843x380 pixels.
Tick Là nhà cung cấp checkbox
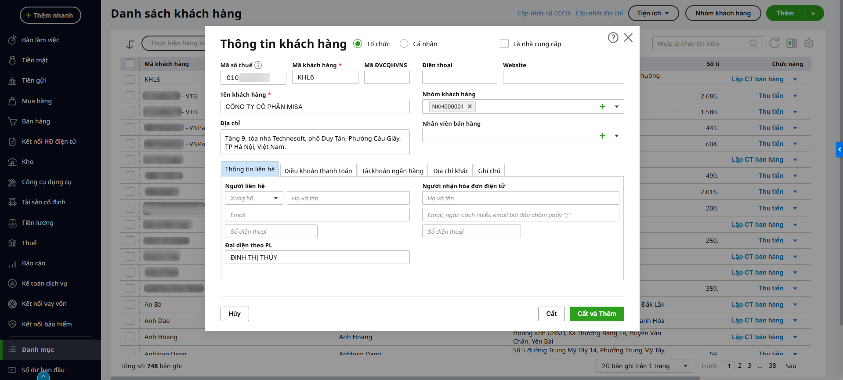[x=504, y=43]
